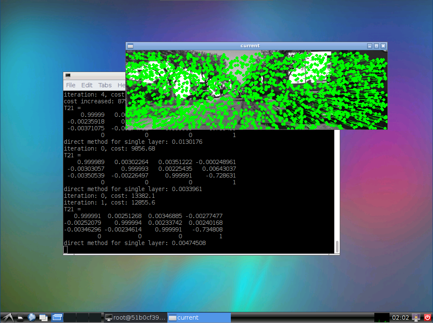
Task: Click the matrix value 0.00233742
Action: pyautogui.click(x=165, y=223)
